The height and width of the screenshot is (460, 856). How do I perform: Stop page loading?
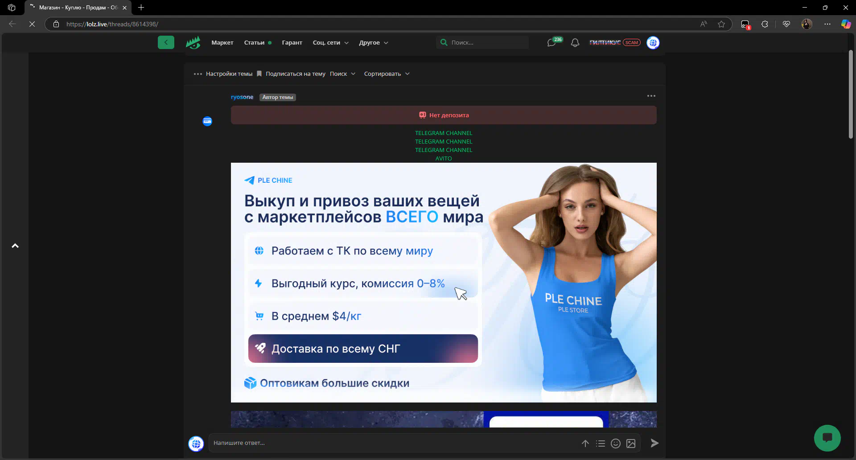coord(32,24)
